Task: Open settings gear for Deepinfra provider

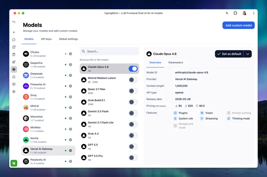Action: [71, 64]
